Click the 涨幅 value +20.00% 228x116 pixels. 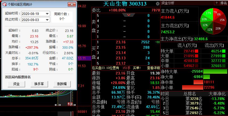[x=118, y=83]
